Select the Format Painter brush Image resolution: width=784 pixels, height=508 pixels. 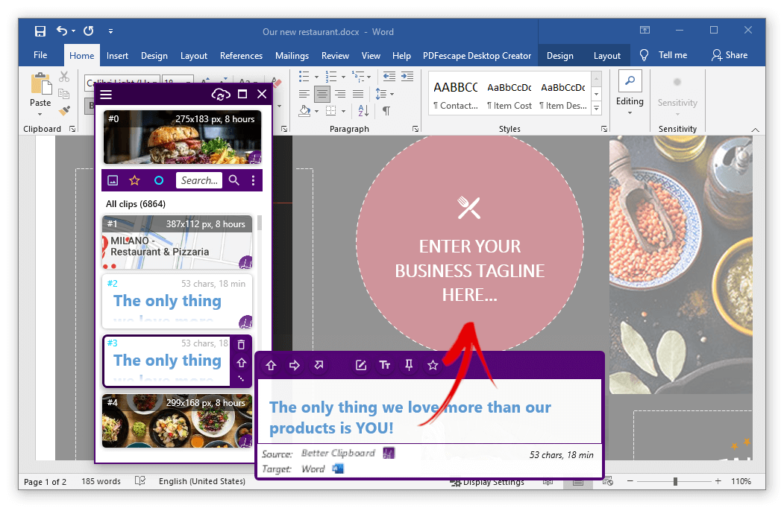[x=64, y=110]
